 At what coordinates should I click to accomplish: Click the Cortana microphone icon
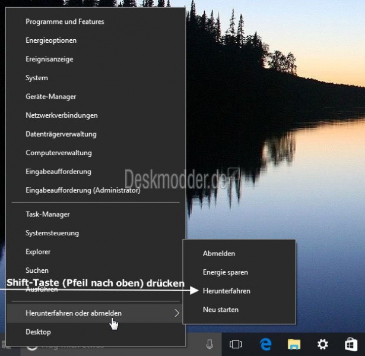tap(210, 344)
